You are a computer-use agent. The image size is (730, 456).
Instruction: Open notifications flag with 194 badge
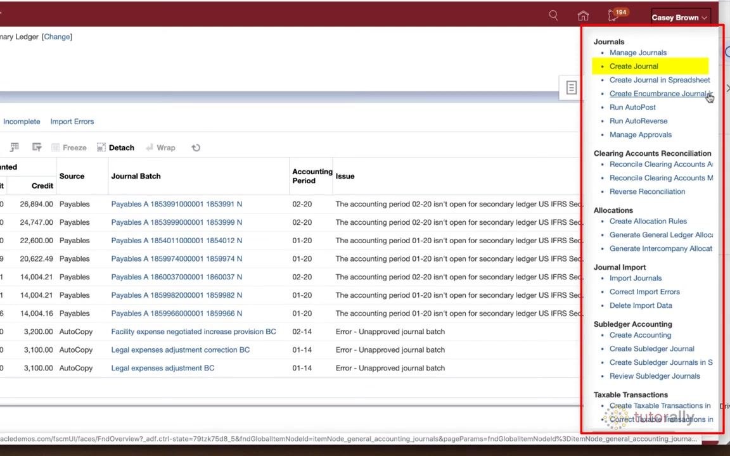[x=618, y=15]
